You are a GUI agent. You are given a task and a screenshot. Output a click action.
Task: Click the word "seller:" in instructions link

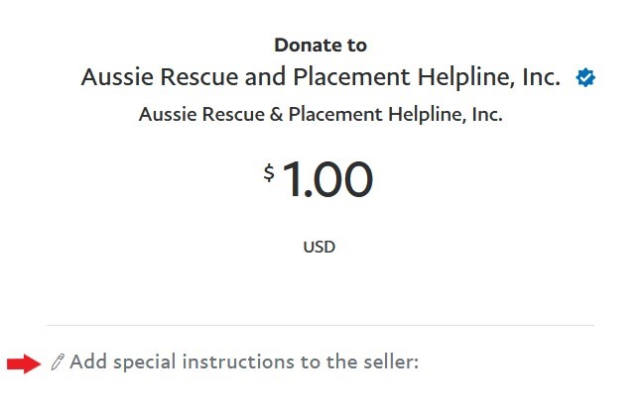click(x=390, y=362)
